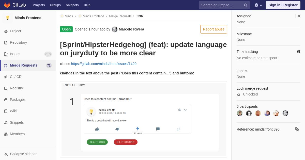The height and width of the screenshot is (160, 305).
Task: Click the third participant avatar
Action: [x=258, y=113]
